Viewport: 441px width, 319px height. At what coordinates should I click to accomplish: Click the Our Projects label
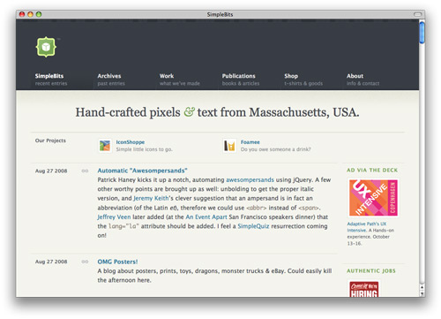(x=50, y=141)
